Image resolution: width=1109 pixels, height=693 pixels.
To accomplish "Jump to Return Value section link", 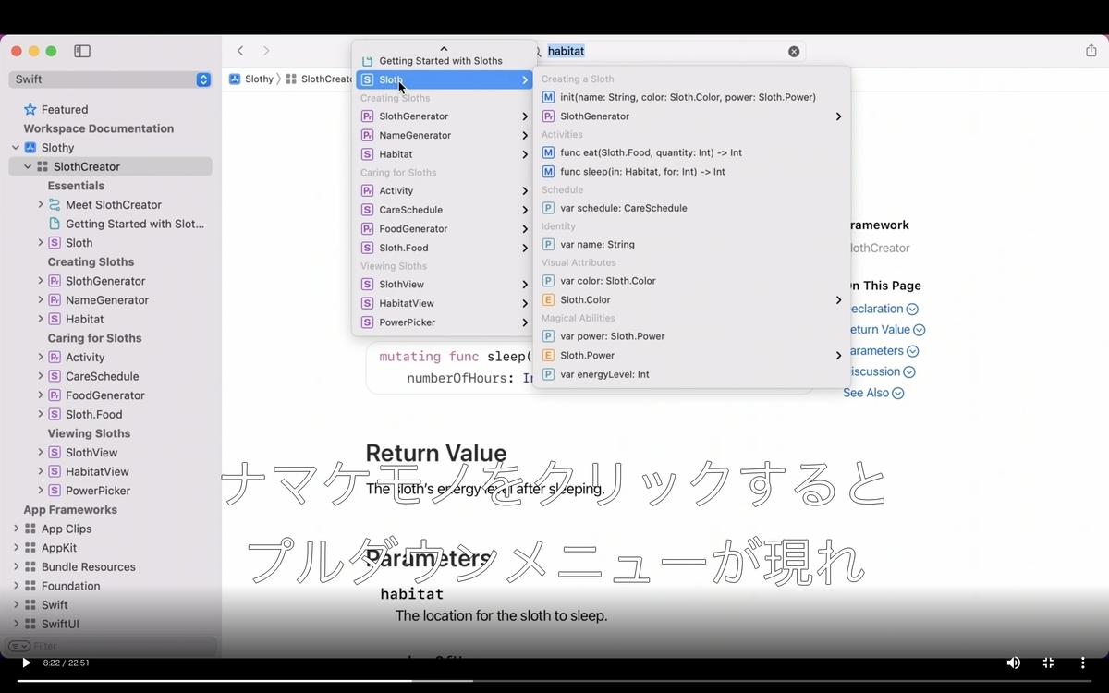I will pos(886,330).
